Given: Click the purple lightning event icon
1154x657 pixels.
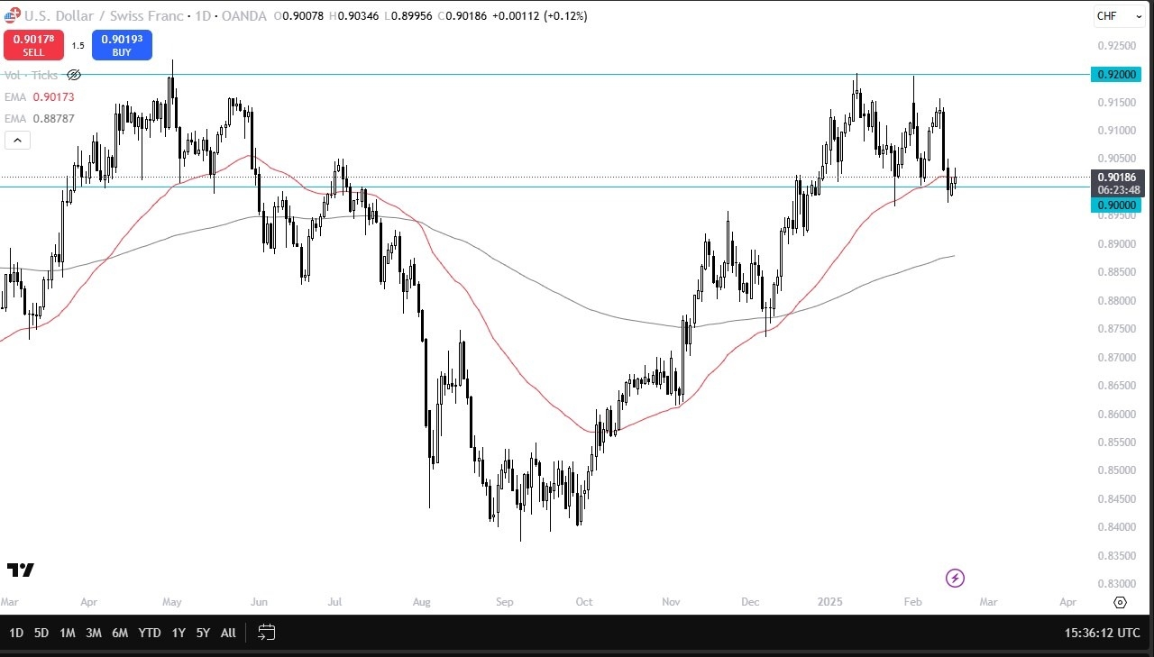Looking at the screenshot, I should 955,578.
